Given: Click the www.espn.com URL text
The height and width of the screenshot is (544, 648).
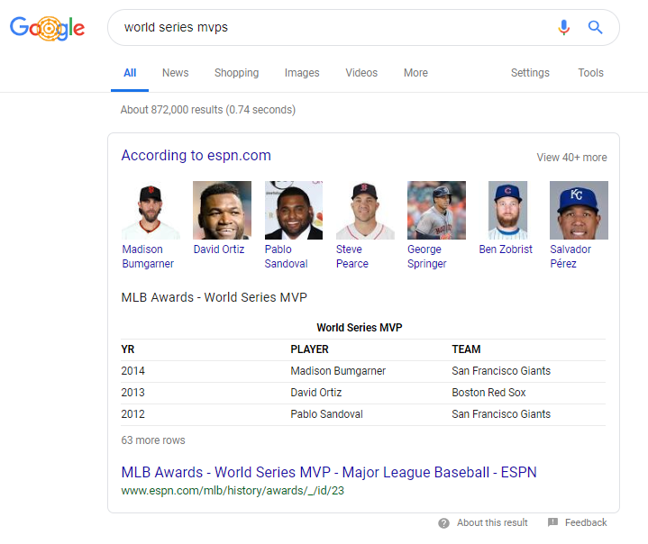Looking at the screenshot, I should (x=233, y=491).
